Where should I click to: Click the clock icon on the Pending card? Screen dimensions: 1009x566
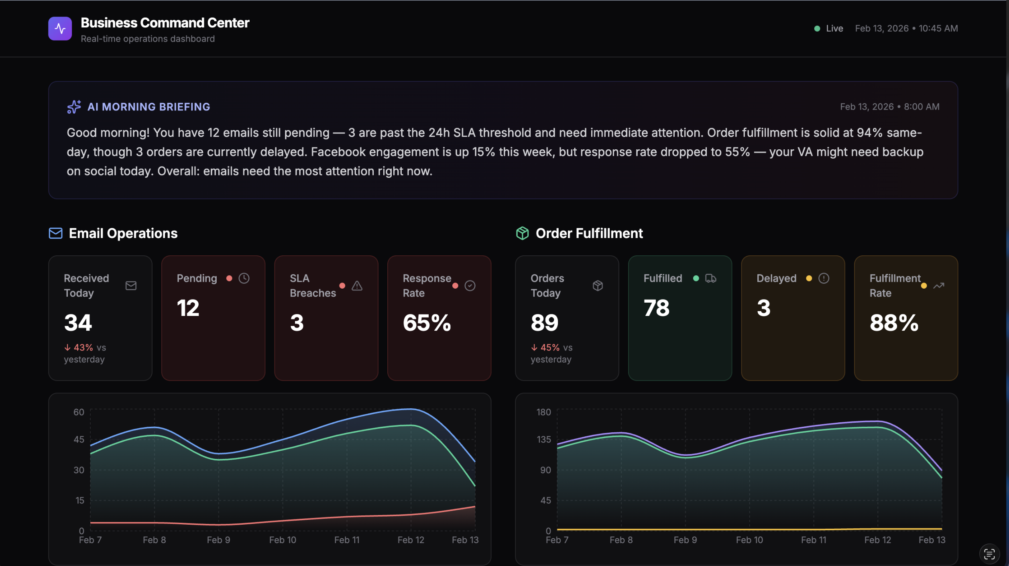[x=244, y=278]
